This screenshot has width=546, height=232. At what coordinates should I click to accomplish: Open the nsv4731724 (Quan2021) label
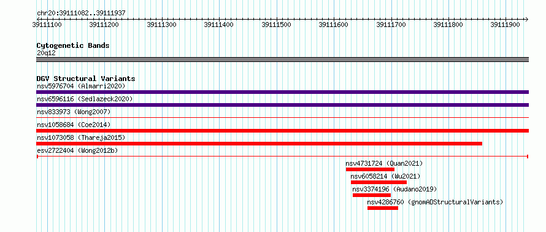click(384, 163)
